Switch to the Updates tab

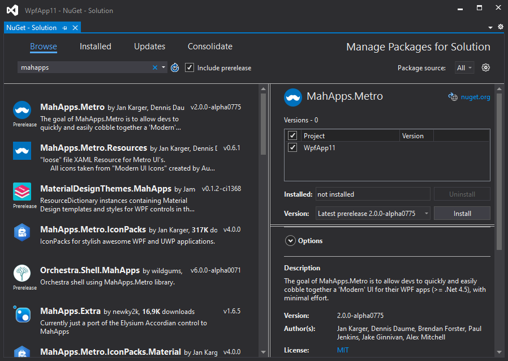[x=149, y=46]
